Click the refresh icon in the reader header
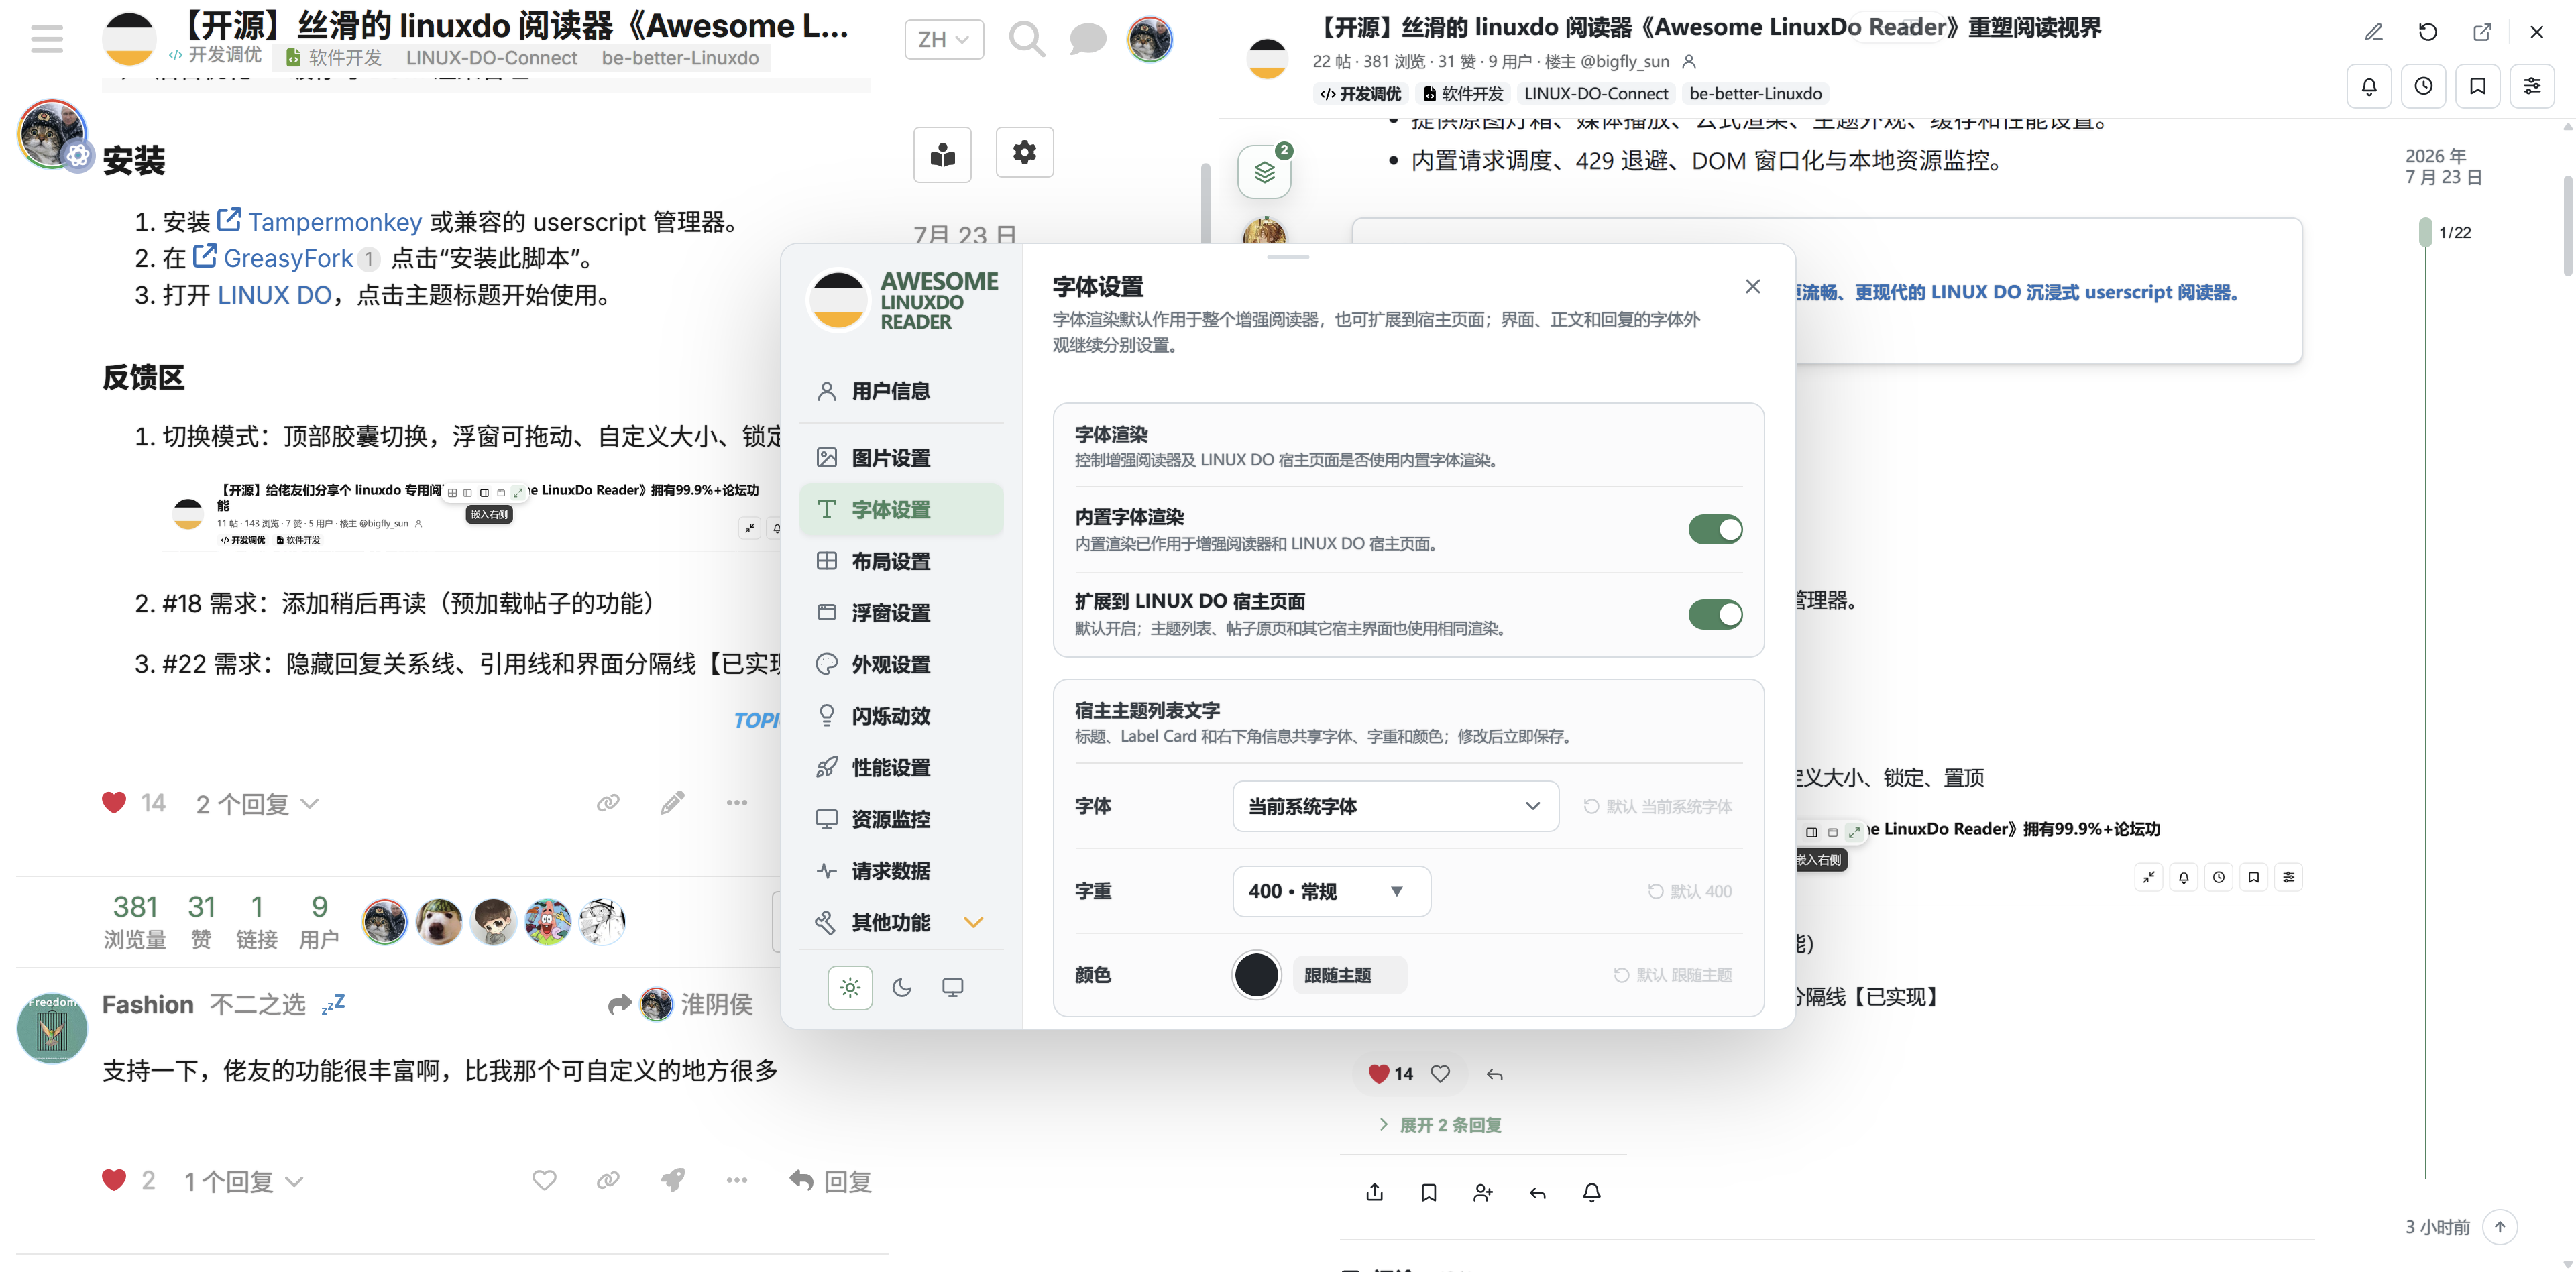Viewport: 2576px width, 1272px height. click(2428, 32)
